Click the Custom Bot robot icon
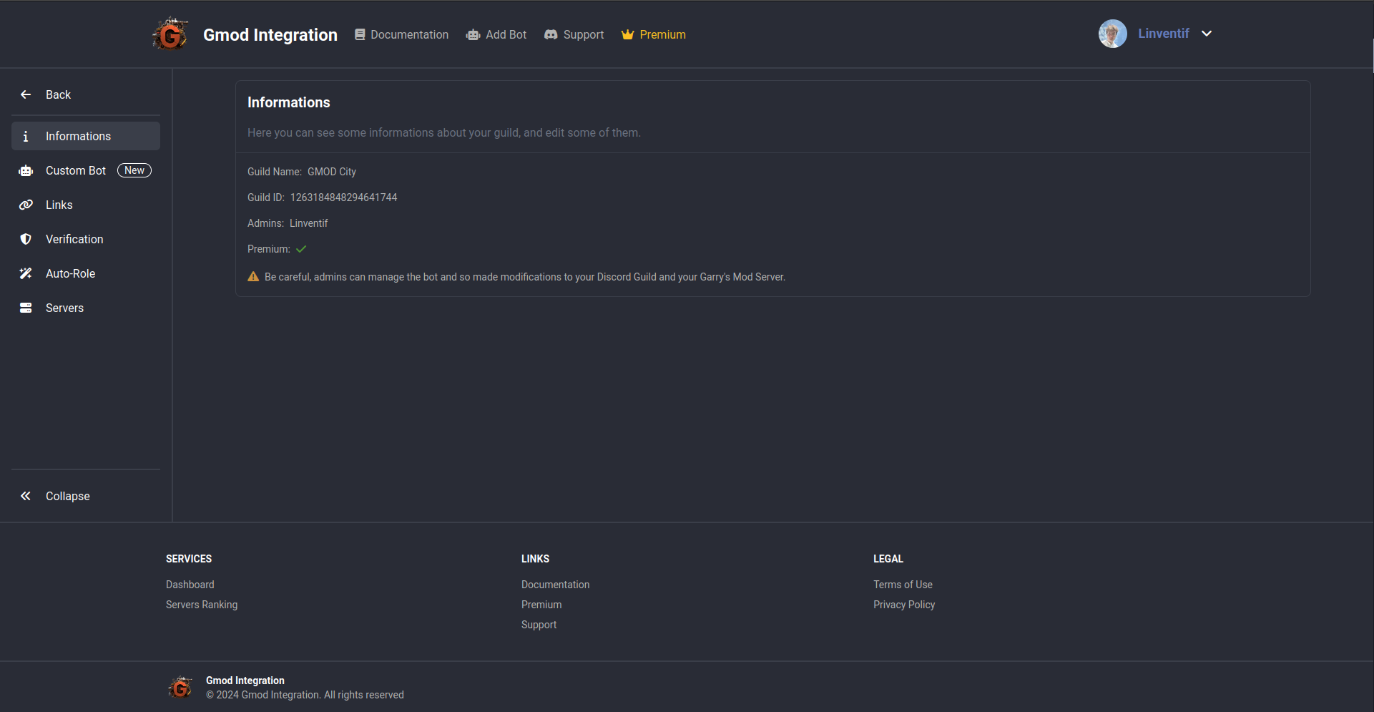Screen dimensions: 1374x712 click(26, 171)
